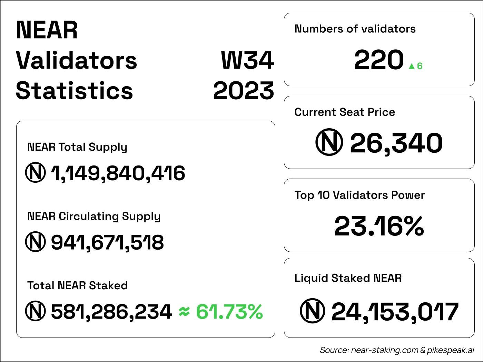Open the pikespeak.ai source link
This screenshot has width=483, height=362.
(451, 350)
